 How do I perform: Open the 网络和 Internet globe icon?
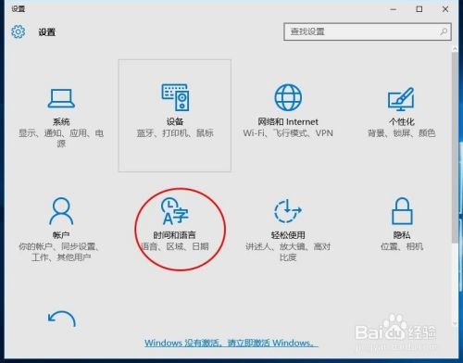tap(288, 97)
